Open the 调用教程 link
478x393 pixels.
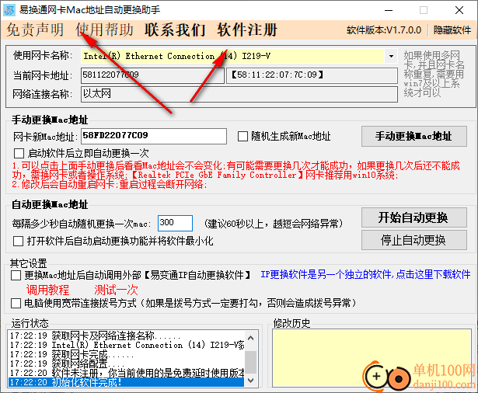tap(47, 290)
